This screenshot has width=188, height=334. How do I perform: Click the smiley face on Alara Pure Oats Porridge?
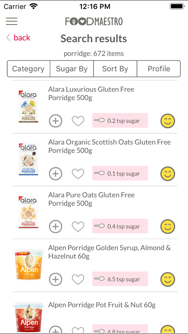tap(168, 226)
